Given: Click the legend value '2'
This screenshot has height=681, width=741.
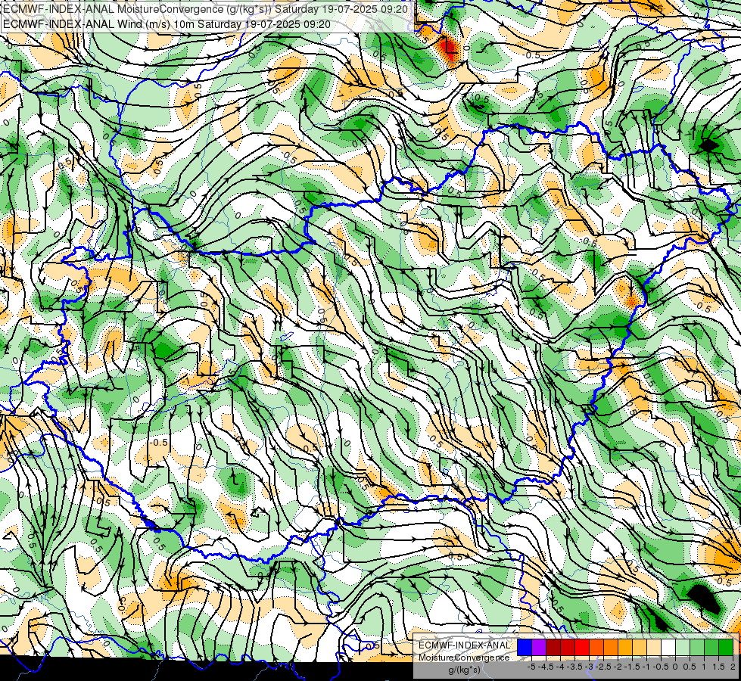Looking at the screenshot, I should tap(733, 667).
